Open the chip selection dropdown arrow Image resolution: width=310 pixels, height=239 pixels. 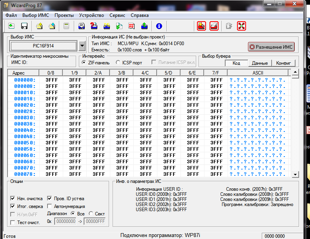[x=82, y=46]
